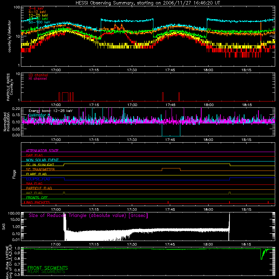
Task: Click the 100.00 value on SAS axis
Action: [x=14, y=213]
